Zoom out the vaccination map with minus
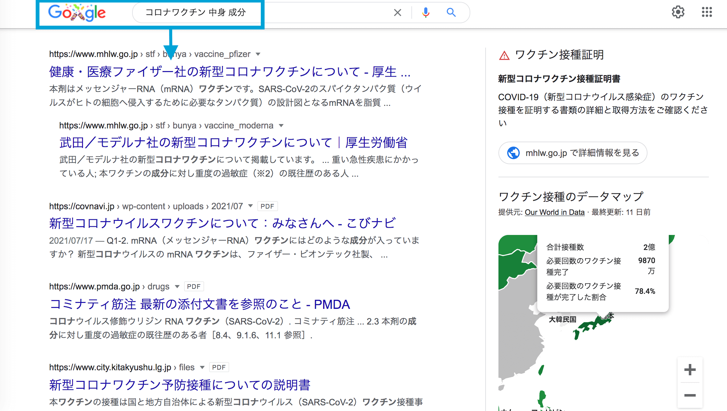Screen dimensions: 727x411 coord(690,395)
